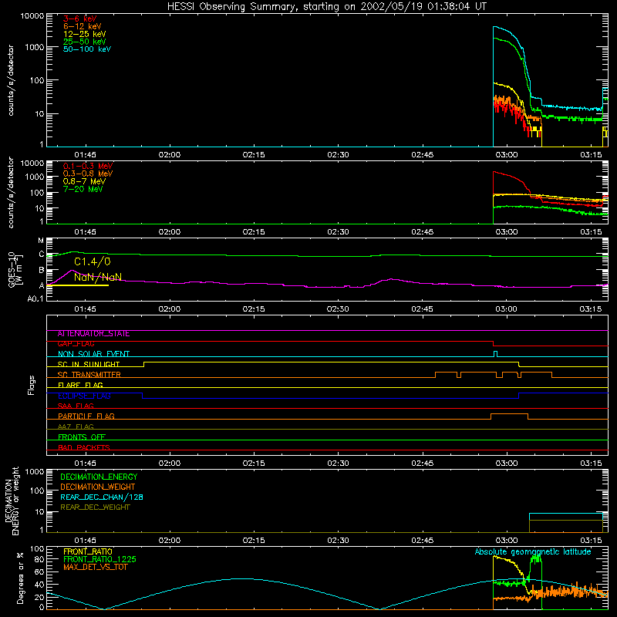The image size is (617, 617).
Task: Select the PARTICLE_FLAG label
Action: click(x=86, y=416)
